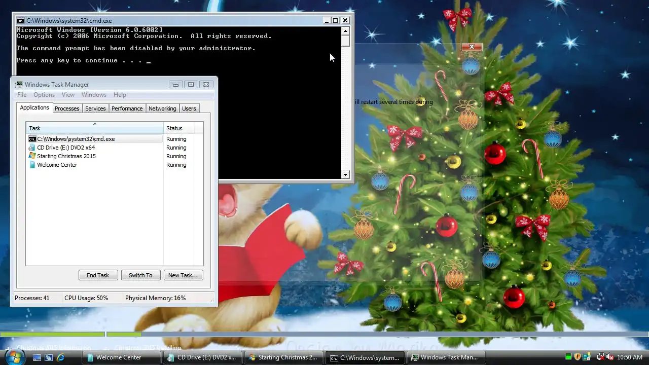This screenshot has height=365, width=649.
Task: Click the cmd.exe scrollbar up arrow
Action: point(345,30)
